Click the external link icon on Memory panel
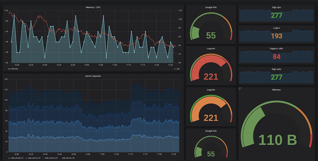Image resolution: width=318 pixels, height=161 pixels. pos(240,88)
